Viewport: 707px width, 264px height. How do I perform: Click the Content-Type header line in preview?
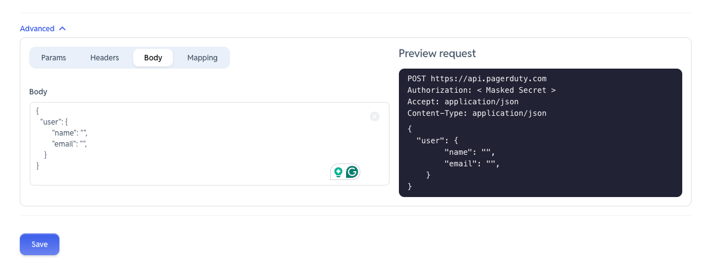coord(477,113)
